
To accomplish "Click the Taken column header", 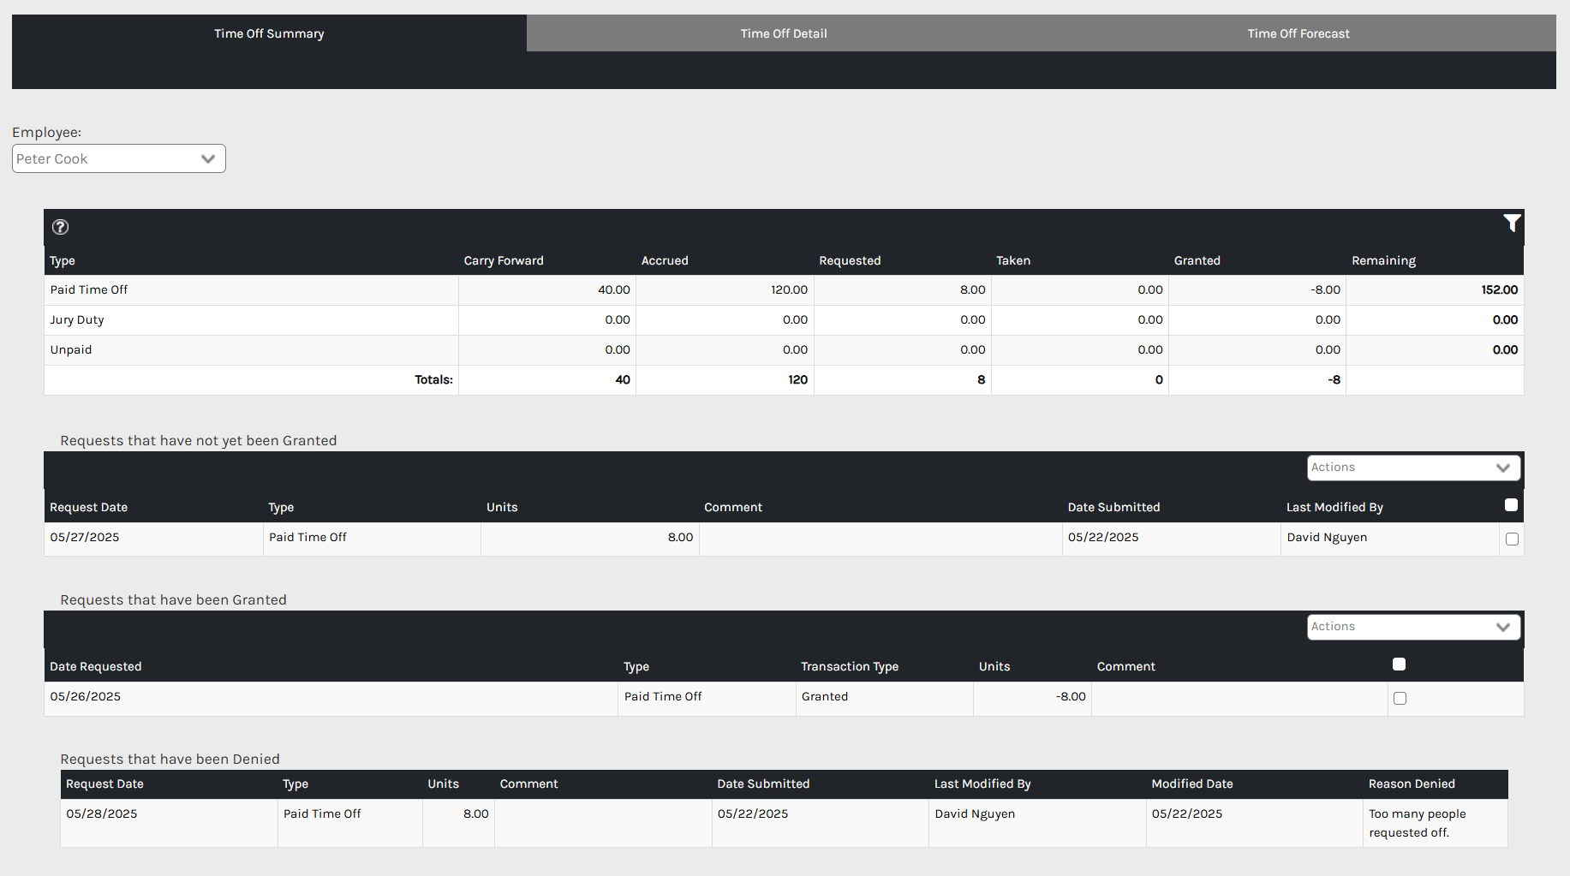I will (1013, 260).
